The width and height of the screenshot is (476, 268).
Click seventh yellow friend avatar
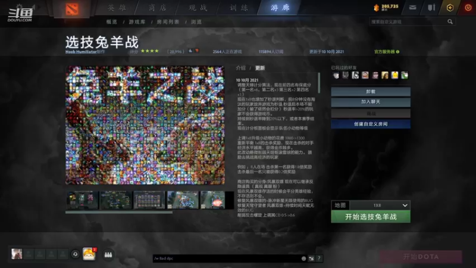point(394,75)
